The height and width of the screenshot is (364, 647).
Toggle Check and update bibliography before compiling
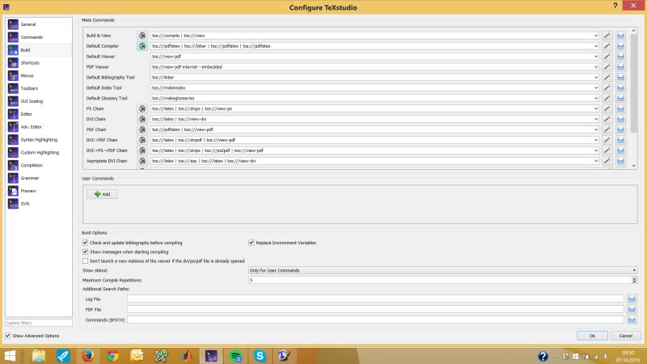[86, 243]
